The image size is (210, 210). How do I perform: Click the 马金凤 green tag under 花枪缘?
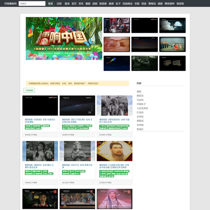tap(38, 128)
